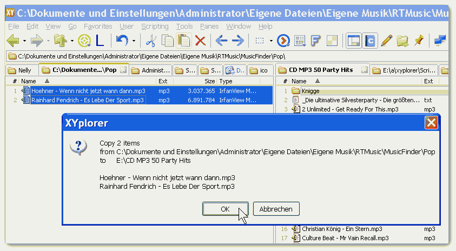Open the Go menu
This screenshot has height=251, width=456.
coord(72,27)
